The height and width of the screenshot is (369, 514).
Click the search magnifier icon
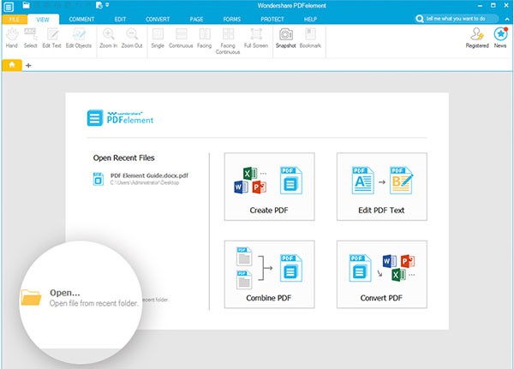(420, 19)
